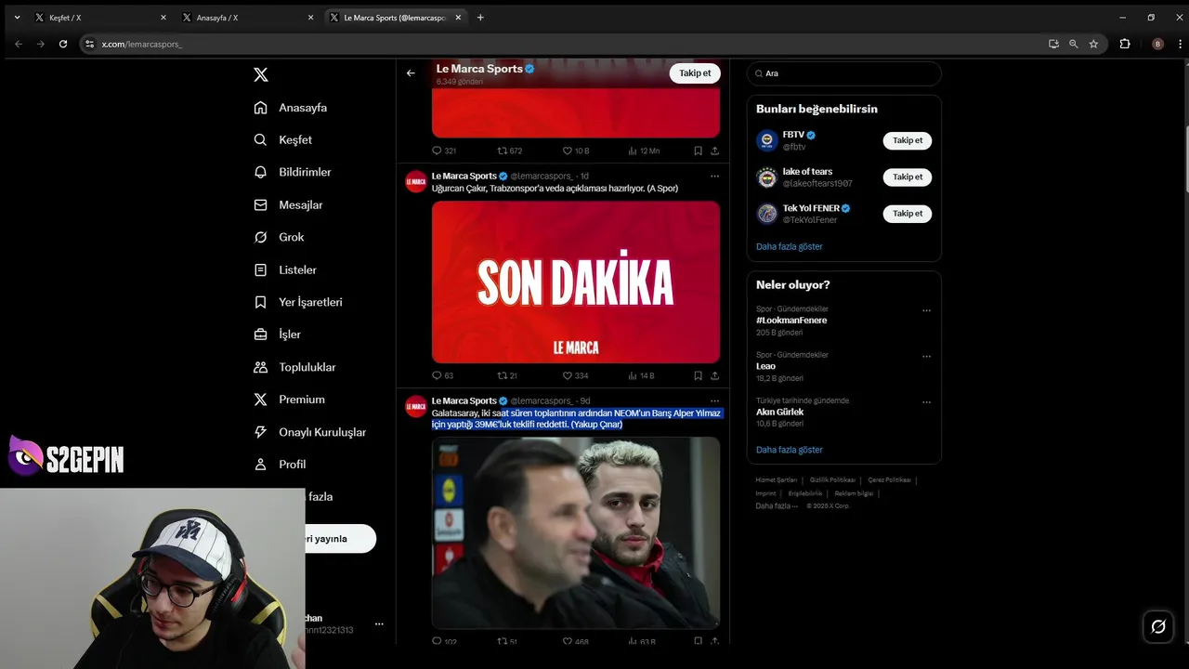Follow FBTV with Takip et
Image resolution: width=1189 pixels, height=669 pixels.
tap(907, 140)
